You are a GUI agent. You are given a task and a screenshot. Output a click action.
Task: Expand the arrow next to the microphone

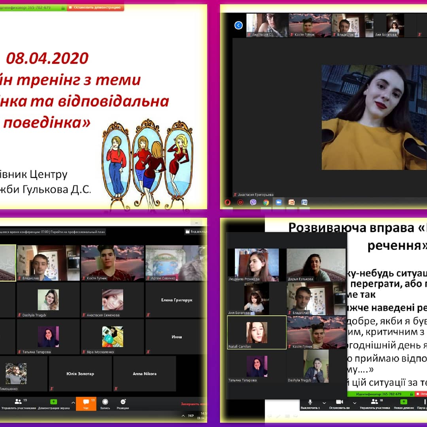point(324,403)
